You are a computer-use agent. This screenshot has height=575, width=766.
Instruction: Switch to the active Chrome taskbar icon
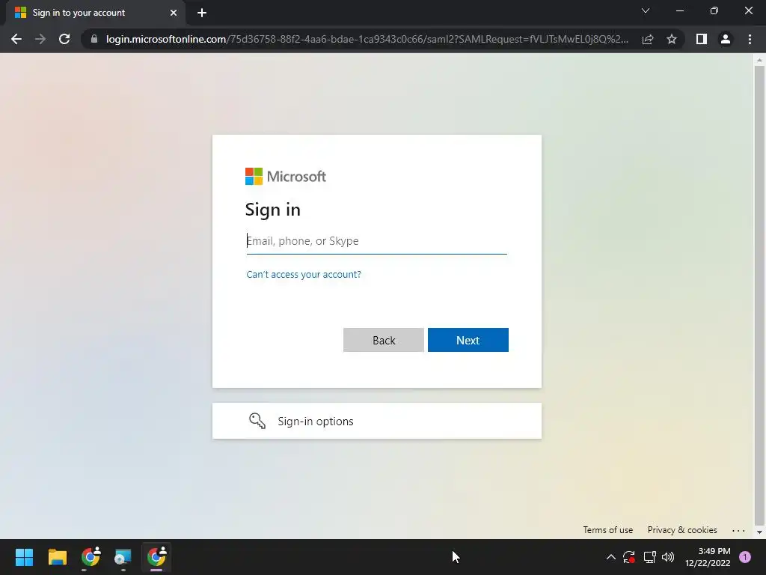point(156,557)
